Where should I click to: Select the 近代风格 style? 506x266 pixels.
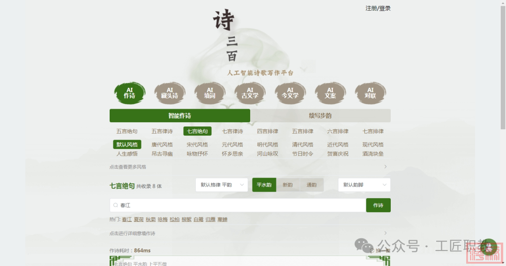(338, 144)
